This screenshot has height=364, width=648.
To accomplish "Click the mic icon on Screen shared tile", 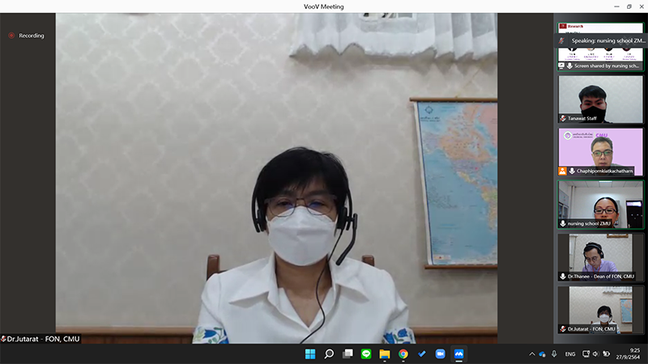I will click(569, 66).
